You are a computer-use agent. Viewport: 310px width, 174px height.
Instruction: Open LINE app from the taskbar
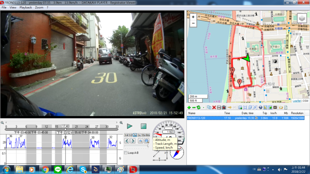point(57,169)
